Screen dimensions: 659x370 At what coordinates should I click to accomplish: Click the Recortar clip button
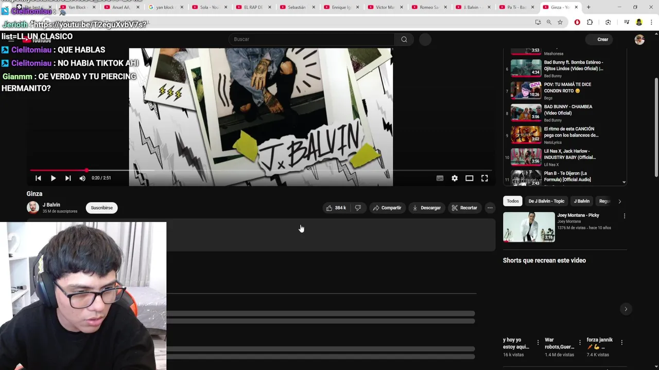[464, 208]
